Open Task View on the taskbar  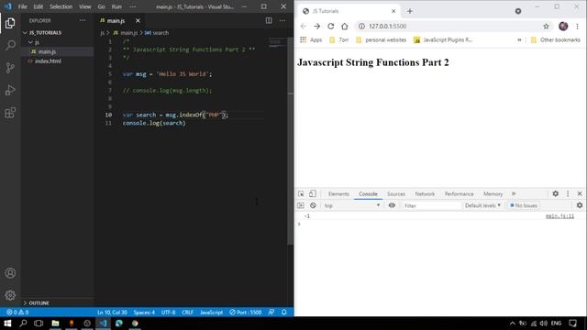click(x=39, y=324)
